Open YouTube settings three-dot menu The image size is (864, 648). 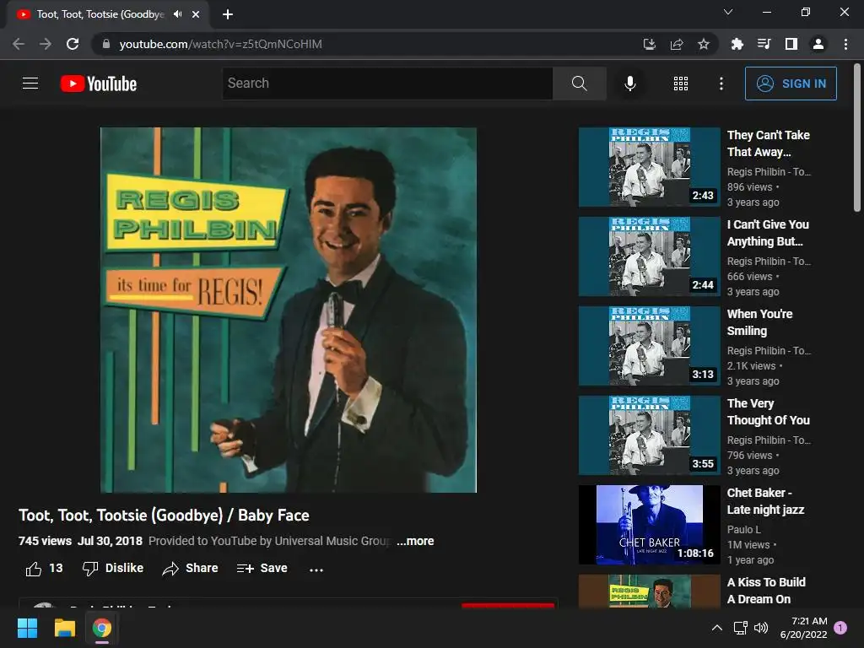721,84
